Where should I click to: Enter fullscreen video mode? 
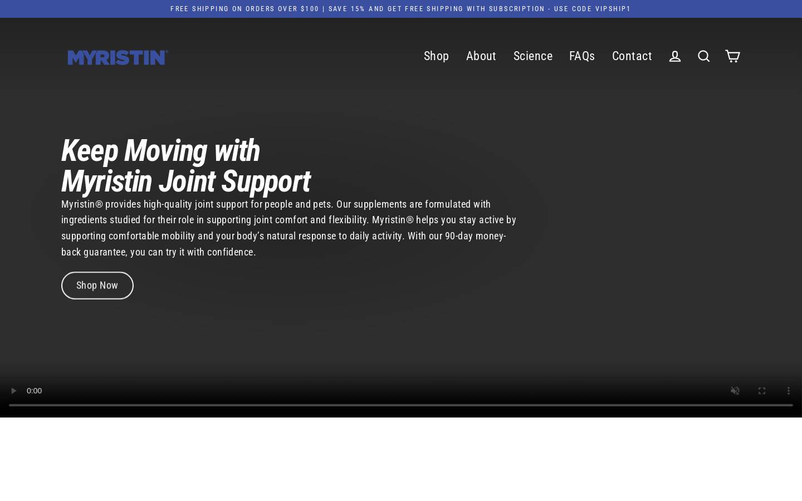pyautogui.click(x=762, y=391)
